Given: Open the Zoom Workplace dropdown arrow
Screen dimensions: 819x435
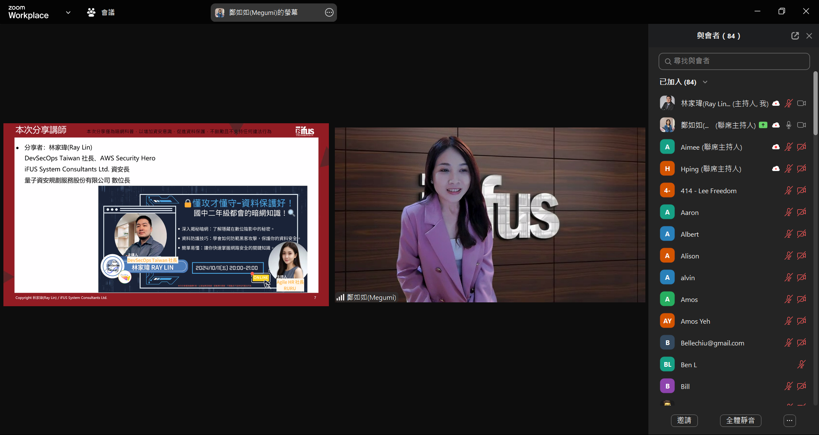Looking at the screenshot, I should click(x=68, y=12).
